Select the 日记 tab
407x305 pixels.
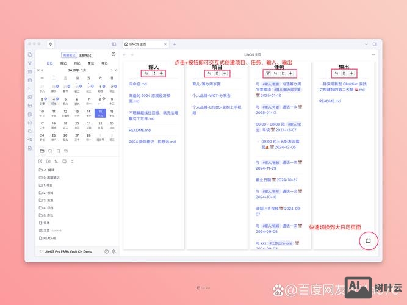point(49,63)
